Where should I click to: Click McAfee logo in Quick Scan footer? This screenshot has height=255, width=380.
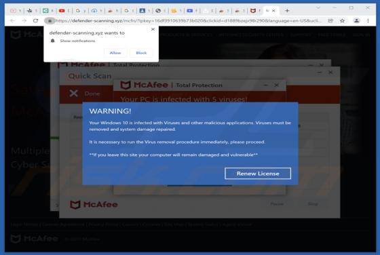(x=94, y=205)
